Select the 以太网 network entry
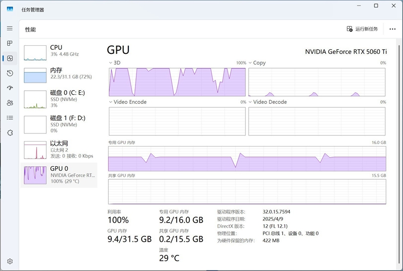The image size is (403, 271). pos(59,149)
